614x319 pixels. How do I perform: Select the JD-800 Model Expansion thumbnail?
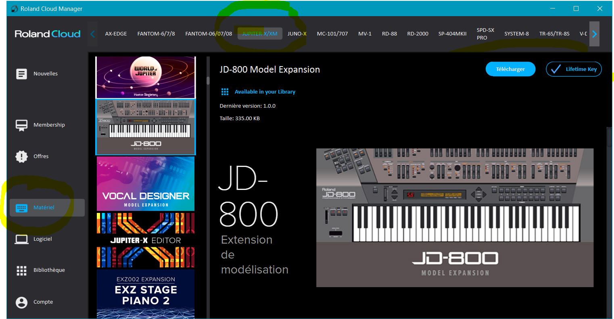coord(146,127)
